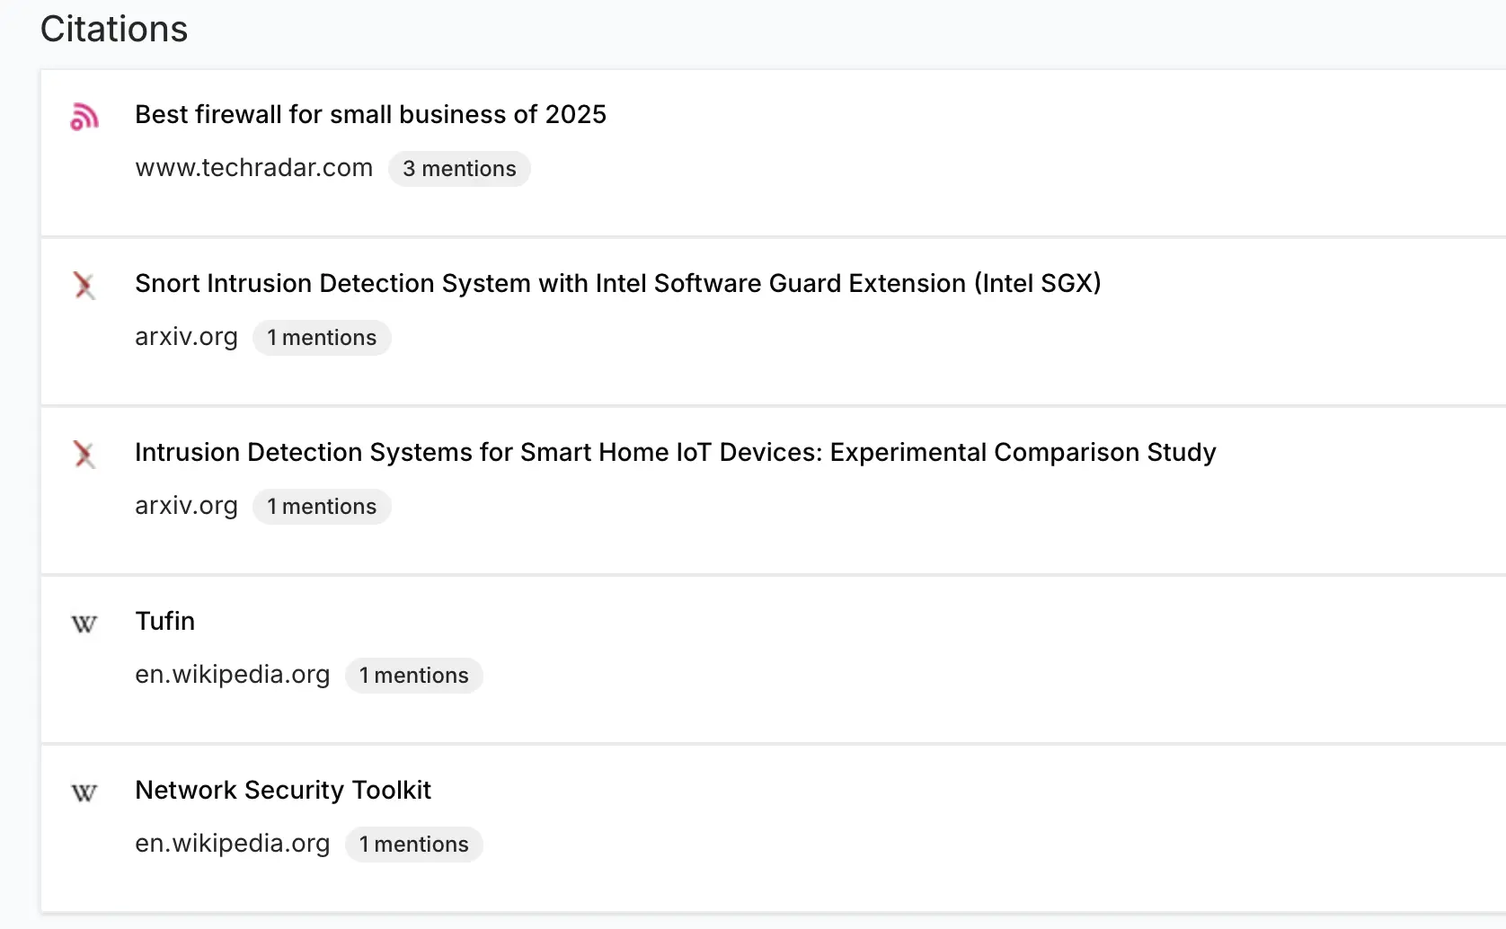The image size is (1506, 929).
Task: Click the Wikipedia icon beside Tufin
Action: 84,624
